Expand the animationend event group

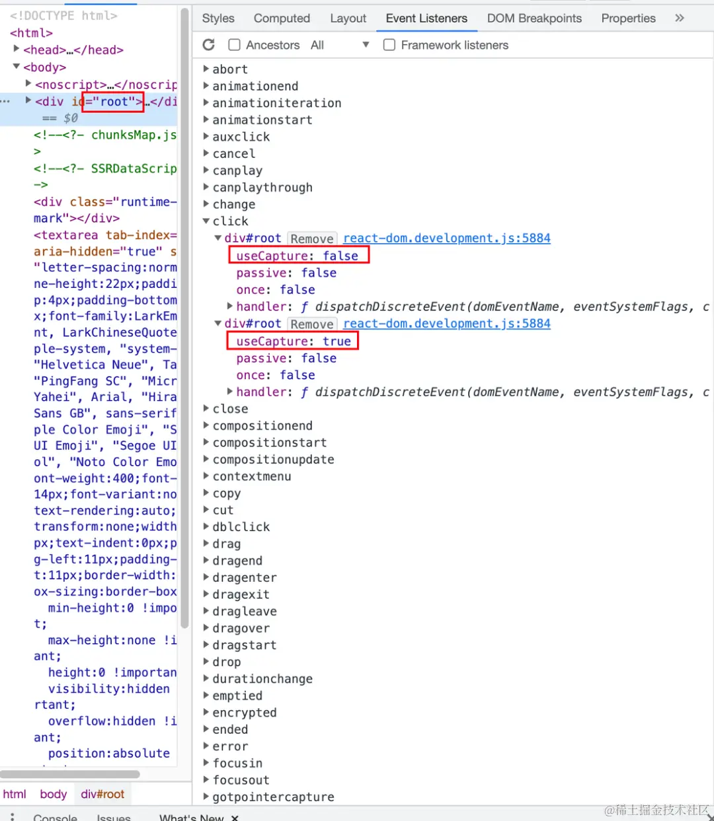(x=206, y=86)
